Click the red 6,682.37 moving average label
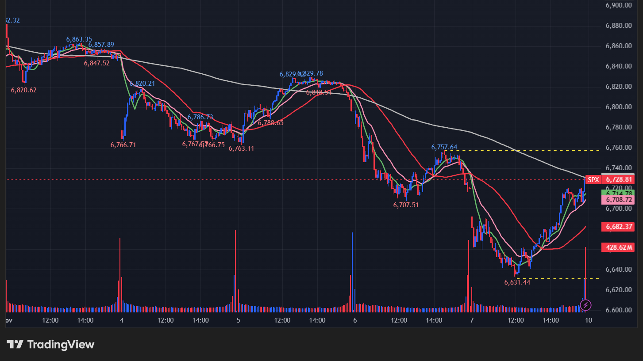Viewport: 643px width, 361px height. click(x=619, y=227)
